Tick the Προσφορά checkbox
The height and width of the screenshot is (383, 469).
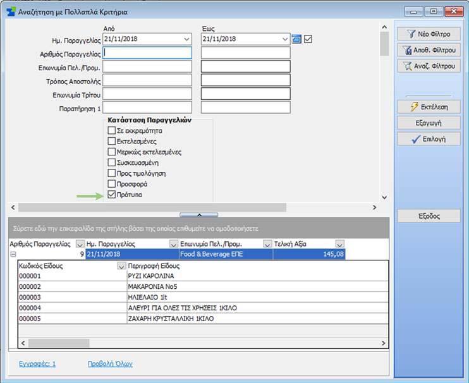[x=112, y=184]
